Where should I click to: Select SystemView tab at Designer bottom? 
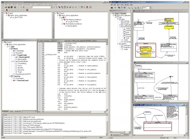pyautogui.click(x=115, y=135)
